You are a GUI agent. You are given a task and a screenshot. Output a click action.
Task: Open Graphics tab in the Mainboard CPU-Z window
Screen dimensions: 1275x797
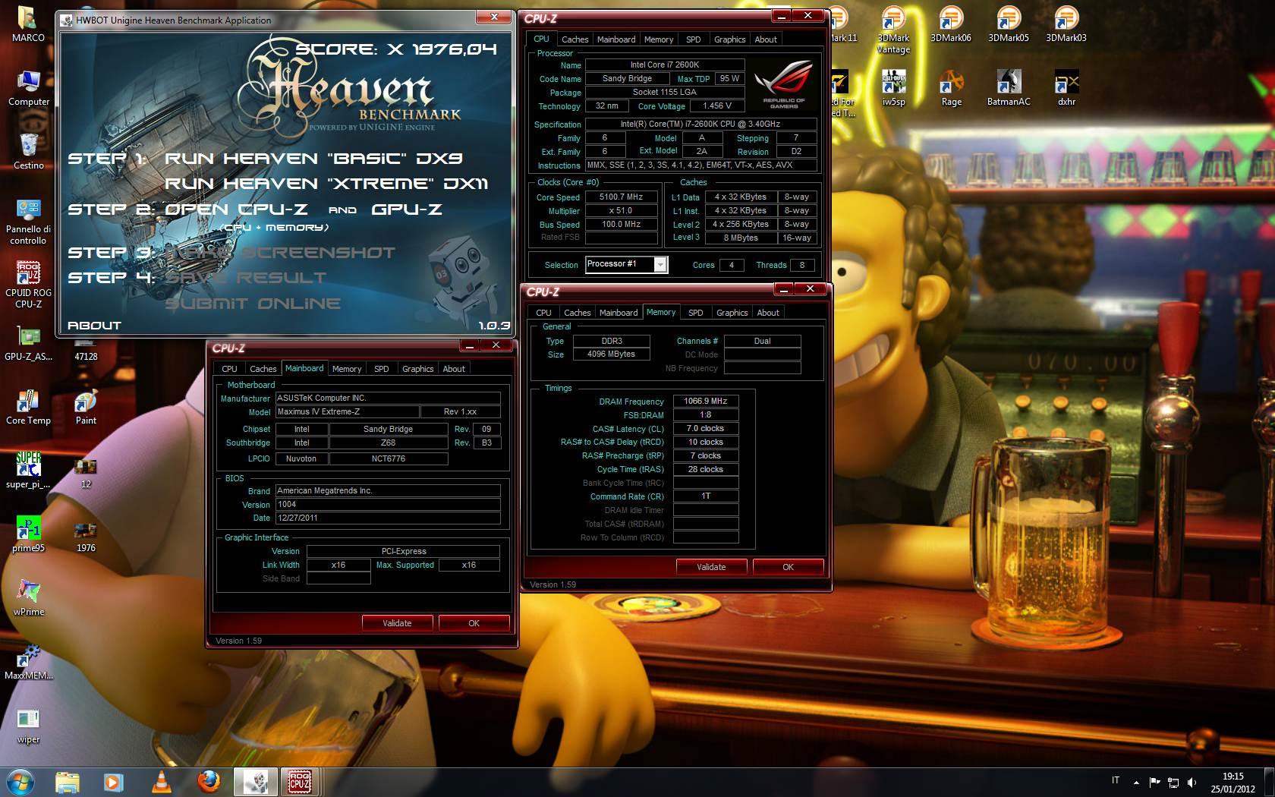[x=417, y=369]
